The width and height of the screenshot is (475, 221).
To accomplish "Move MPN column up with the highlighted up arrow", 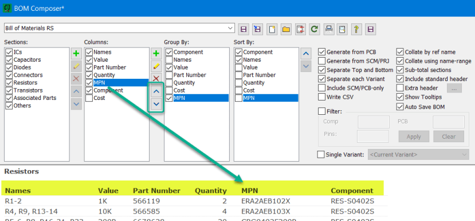I will coord(156,91).
